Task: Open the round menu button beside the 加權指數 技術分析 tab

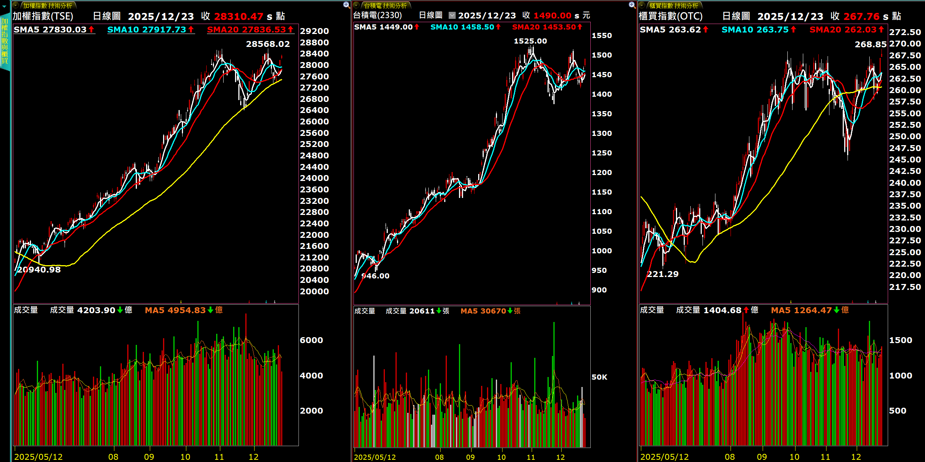Action: point(16,5)
